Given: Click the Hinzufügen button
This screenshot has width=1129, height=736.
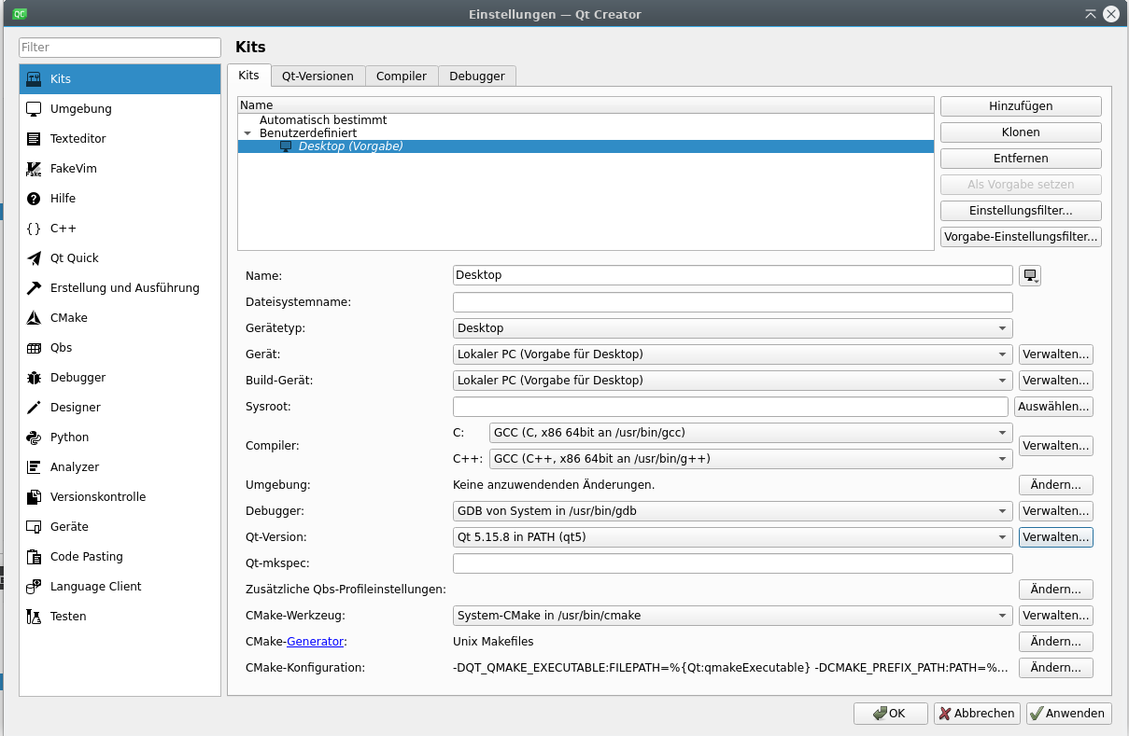Looking at the screenshot, I should (x=1021, y=106).
